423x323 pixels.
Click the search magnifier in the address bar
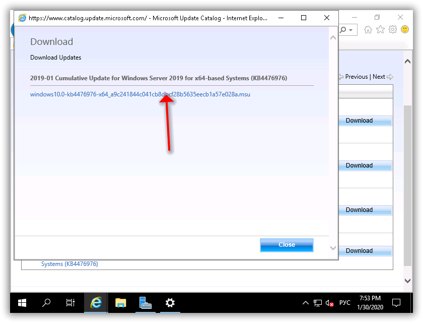343,29
